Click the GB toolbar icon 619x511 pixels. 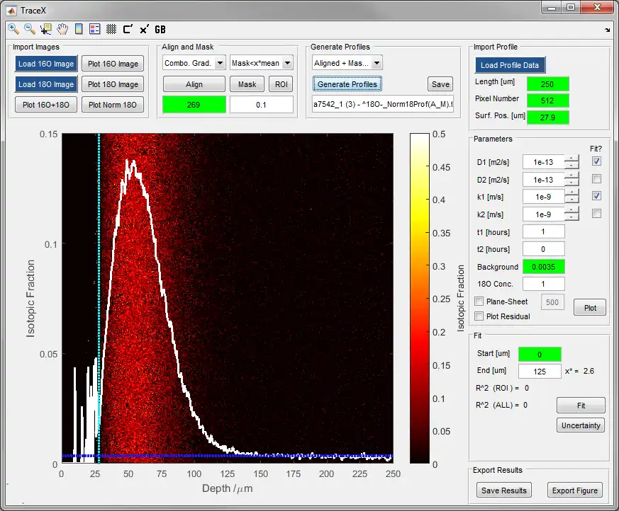pyautogui.click(x=160, y=29)
